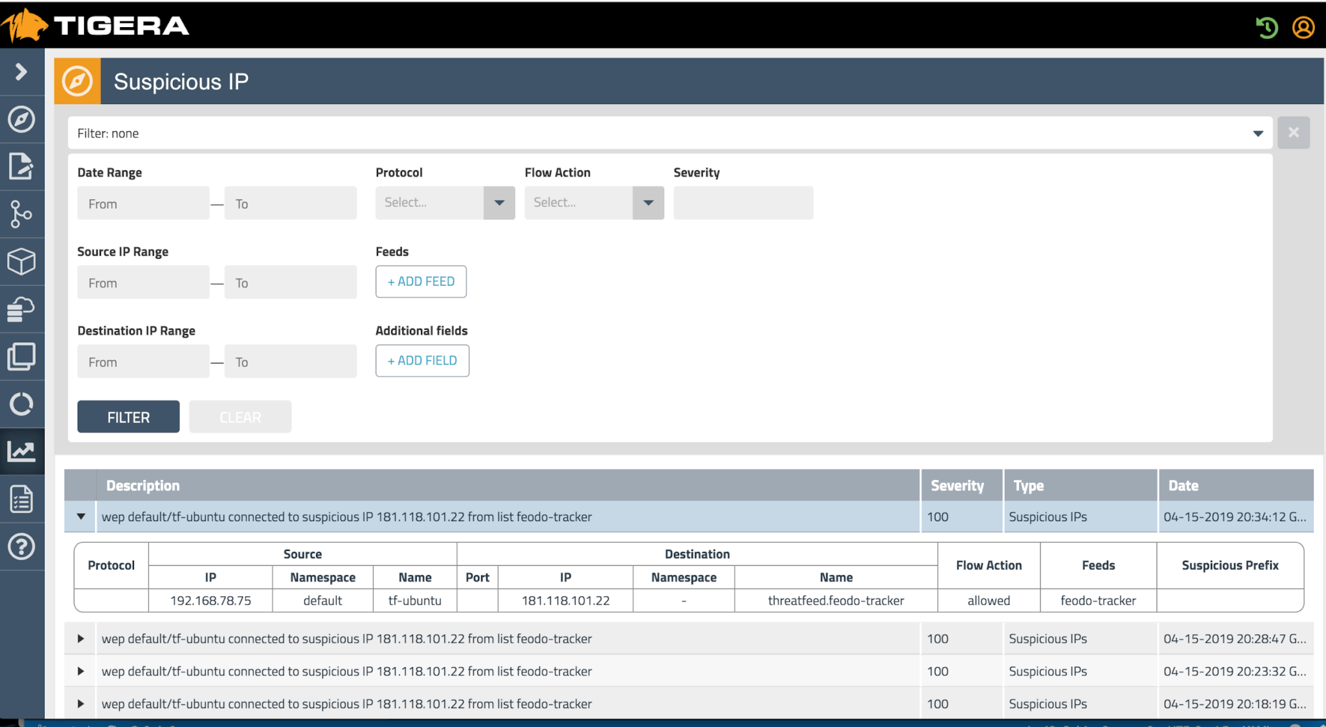Sort by the Date column header
This screenshot has width=1326, height=727.
(1236, 485)
